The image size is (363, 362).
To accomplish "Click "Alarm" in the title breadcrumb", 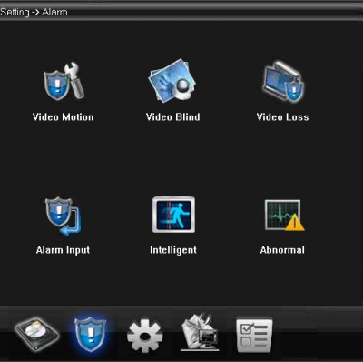I will coord(54,12).
